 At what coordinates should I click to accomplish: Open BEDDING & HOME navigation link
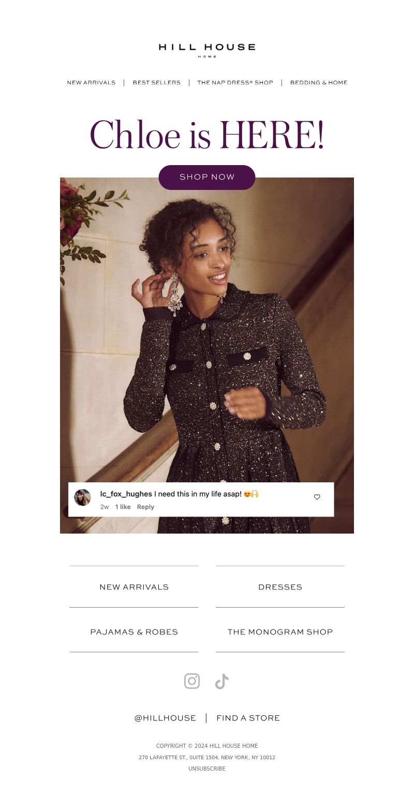(319, 83)
